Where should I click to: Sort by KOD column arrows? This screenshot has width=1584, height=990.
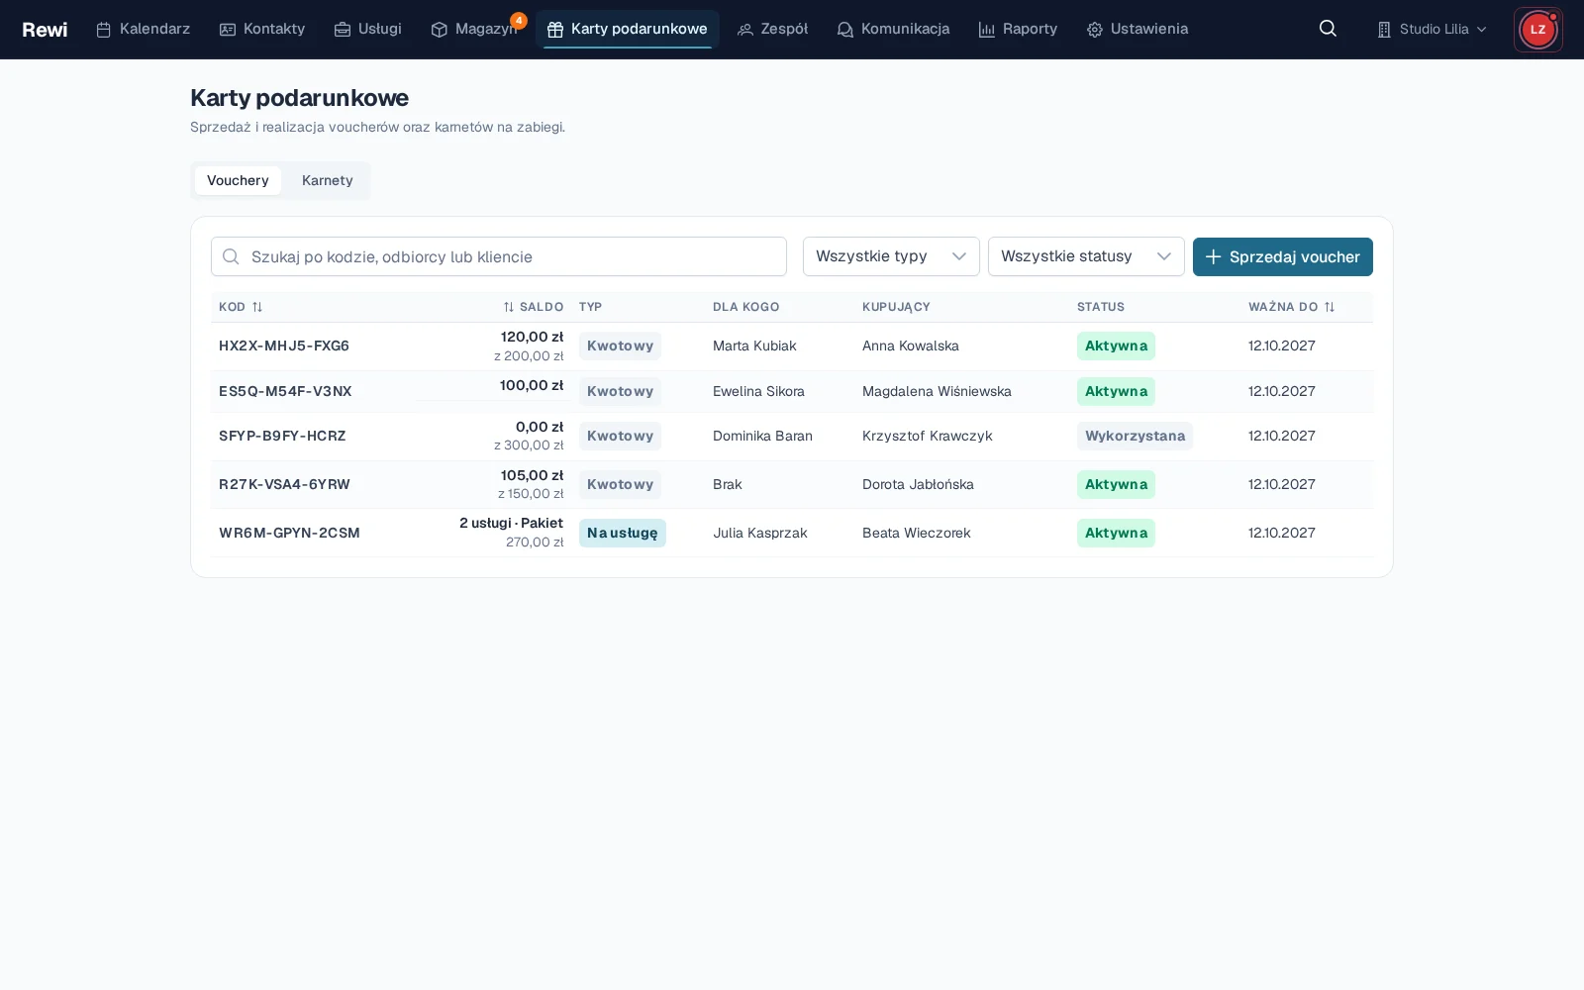(x=257, y=307)
